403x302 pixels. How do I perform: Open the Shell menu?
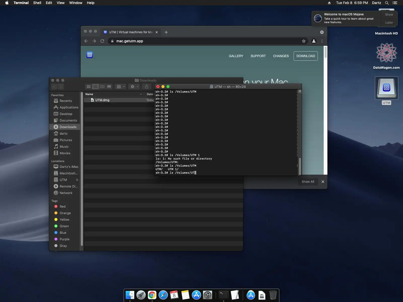point(37,3)
